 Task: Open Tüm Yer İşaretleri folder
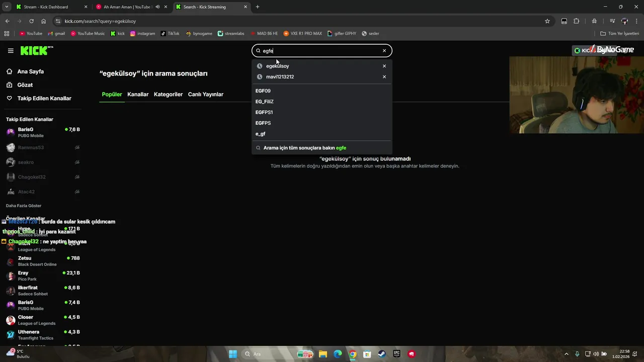click(620, 34)
